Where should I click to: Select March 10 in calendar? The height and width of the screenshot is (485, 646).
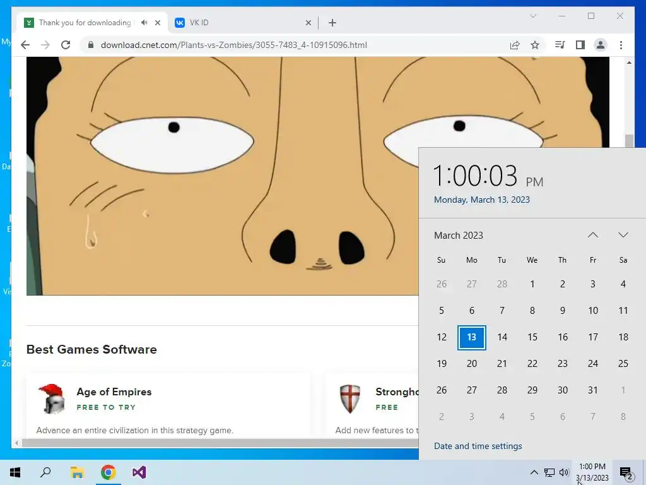[593, 311]
